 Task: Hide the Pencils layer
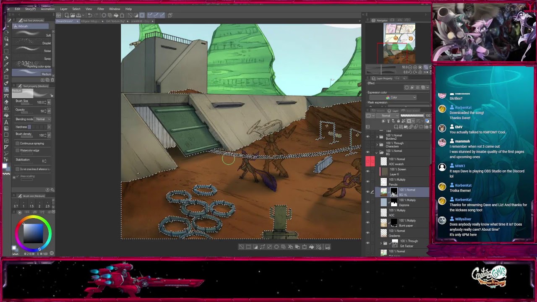click(x=368, y=182)
